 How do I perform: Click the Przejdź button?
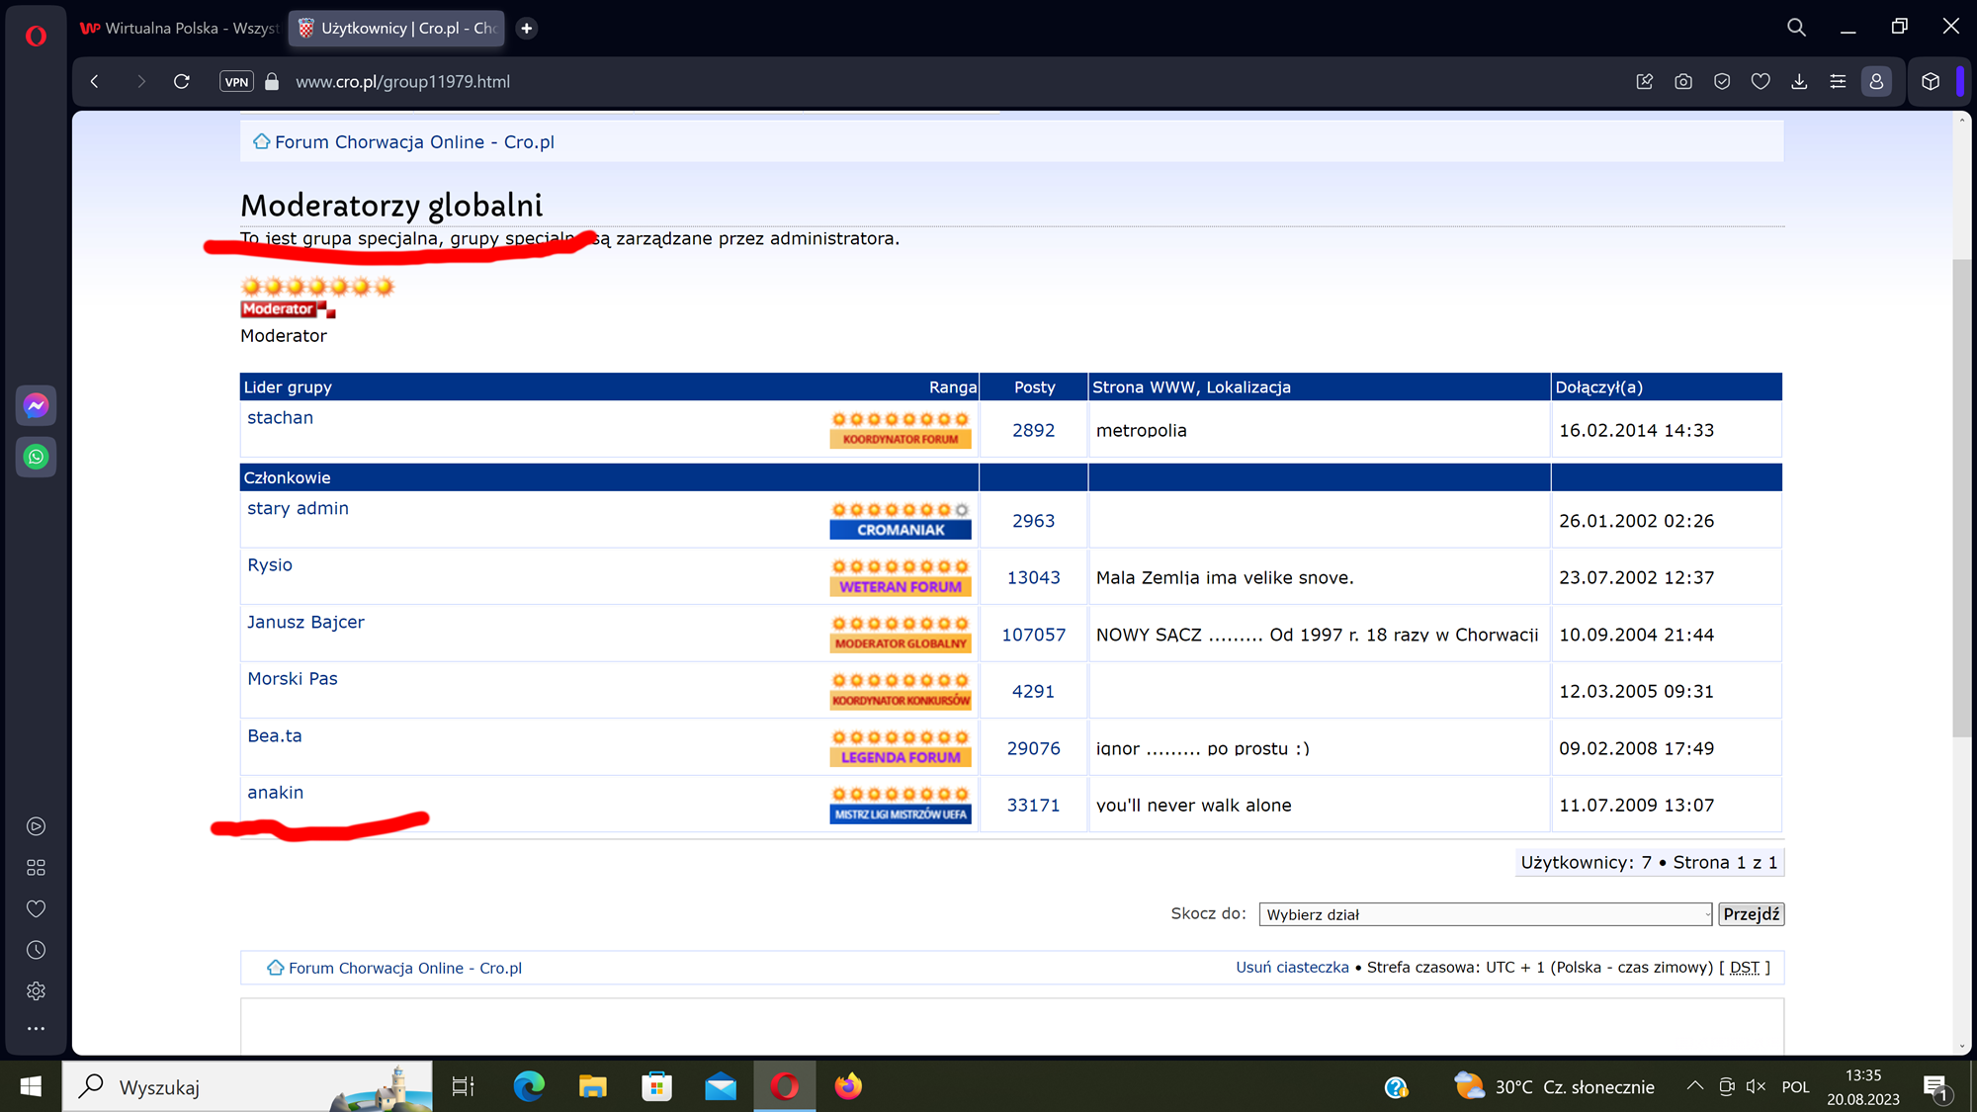1751,914
